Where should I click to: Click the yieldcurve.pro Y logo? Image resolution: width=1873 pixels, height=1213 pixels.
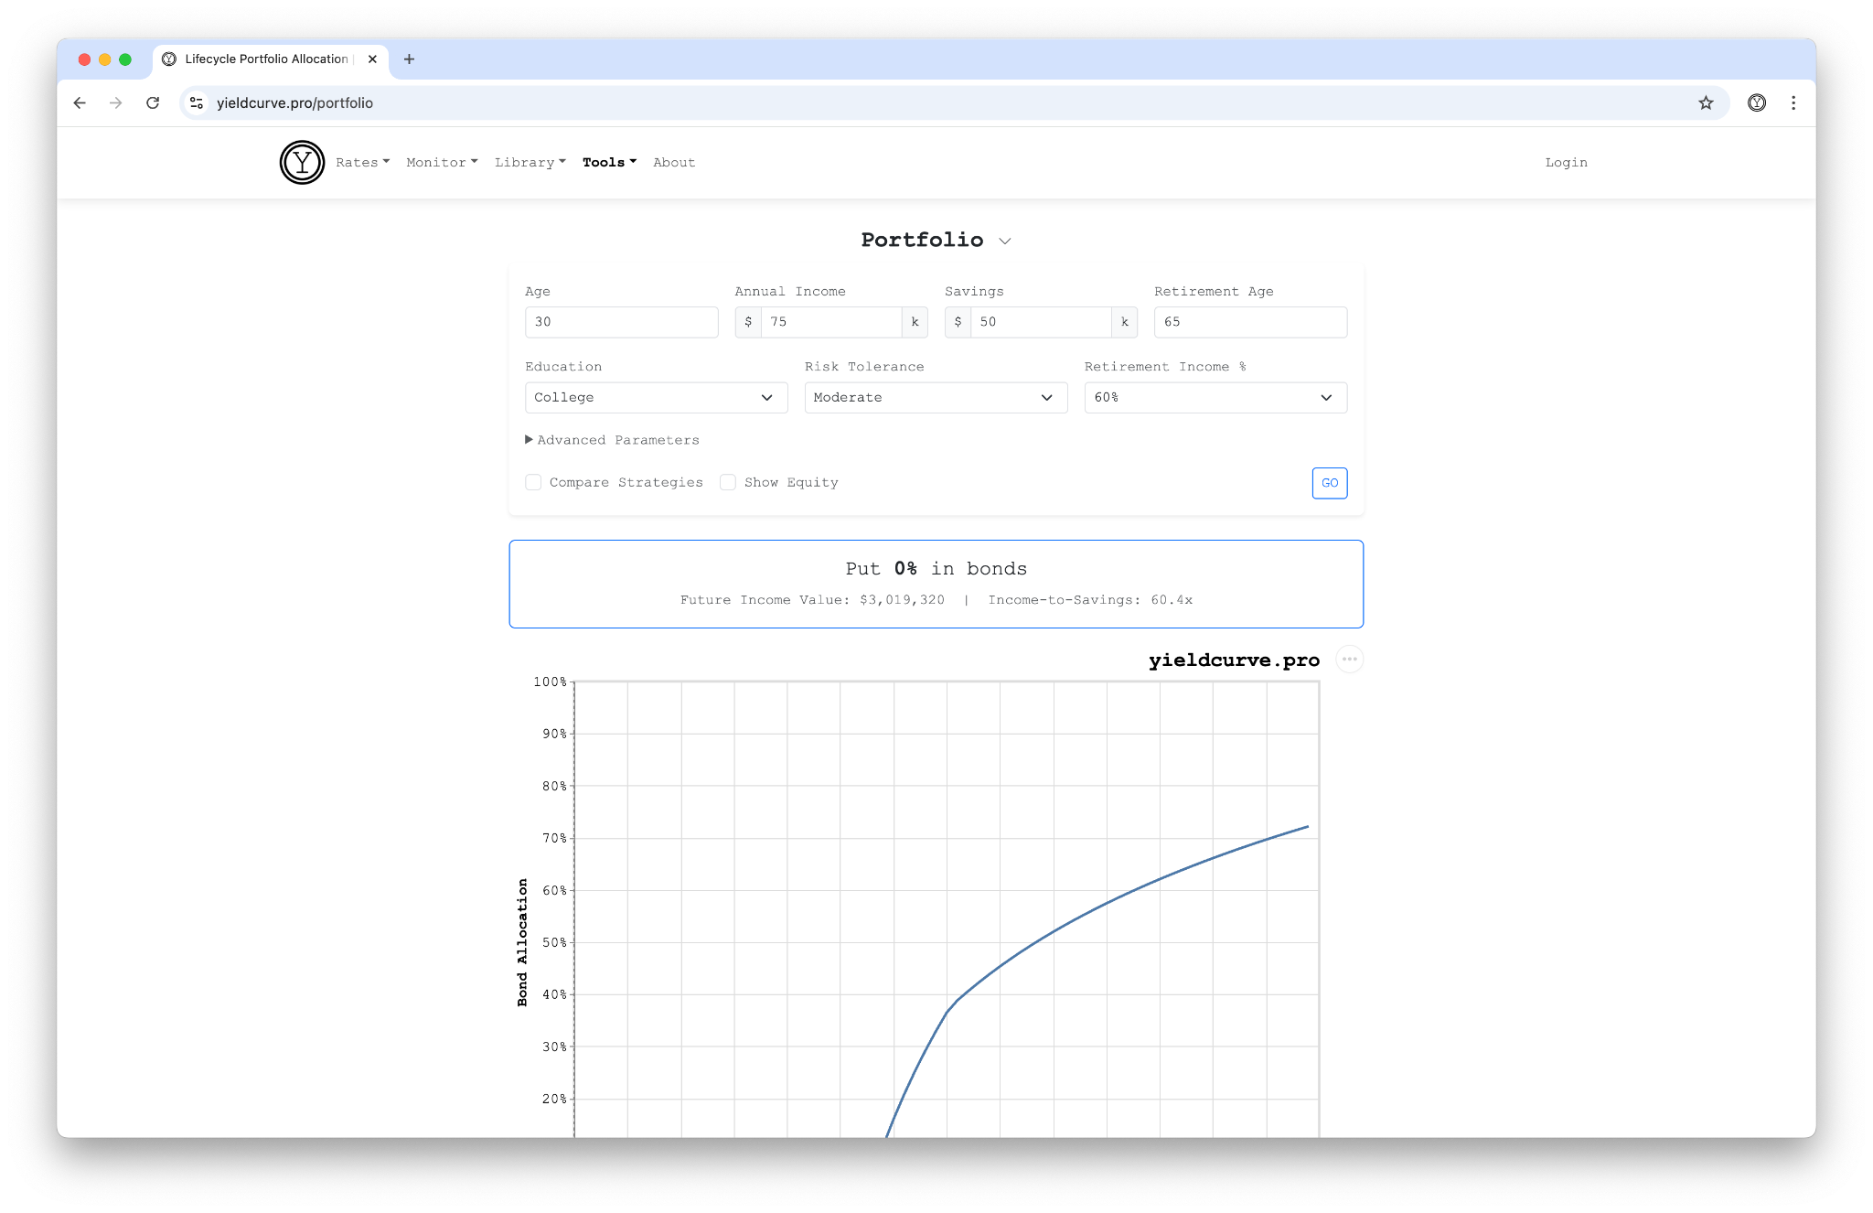coord(302,162)
